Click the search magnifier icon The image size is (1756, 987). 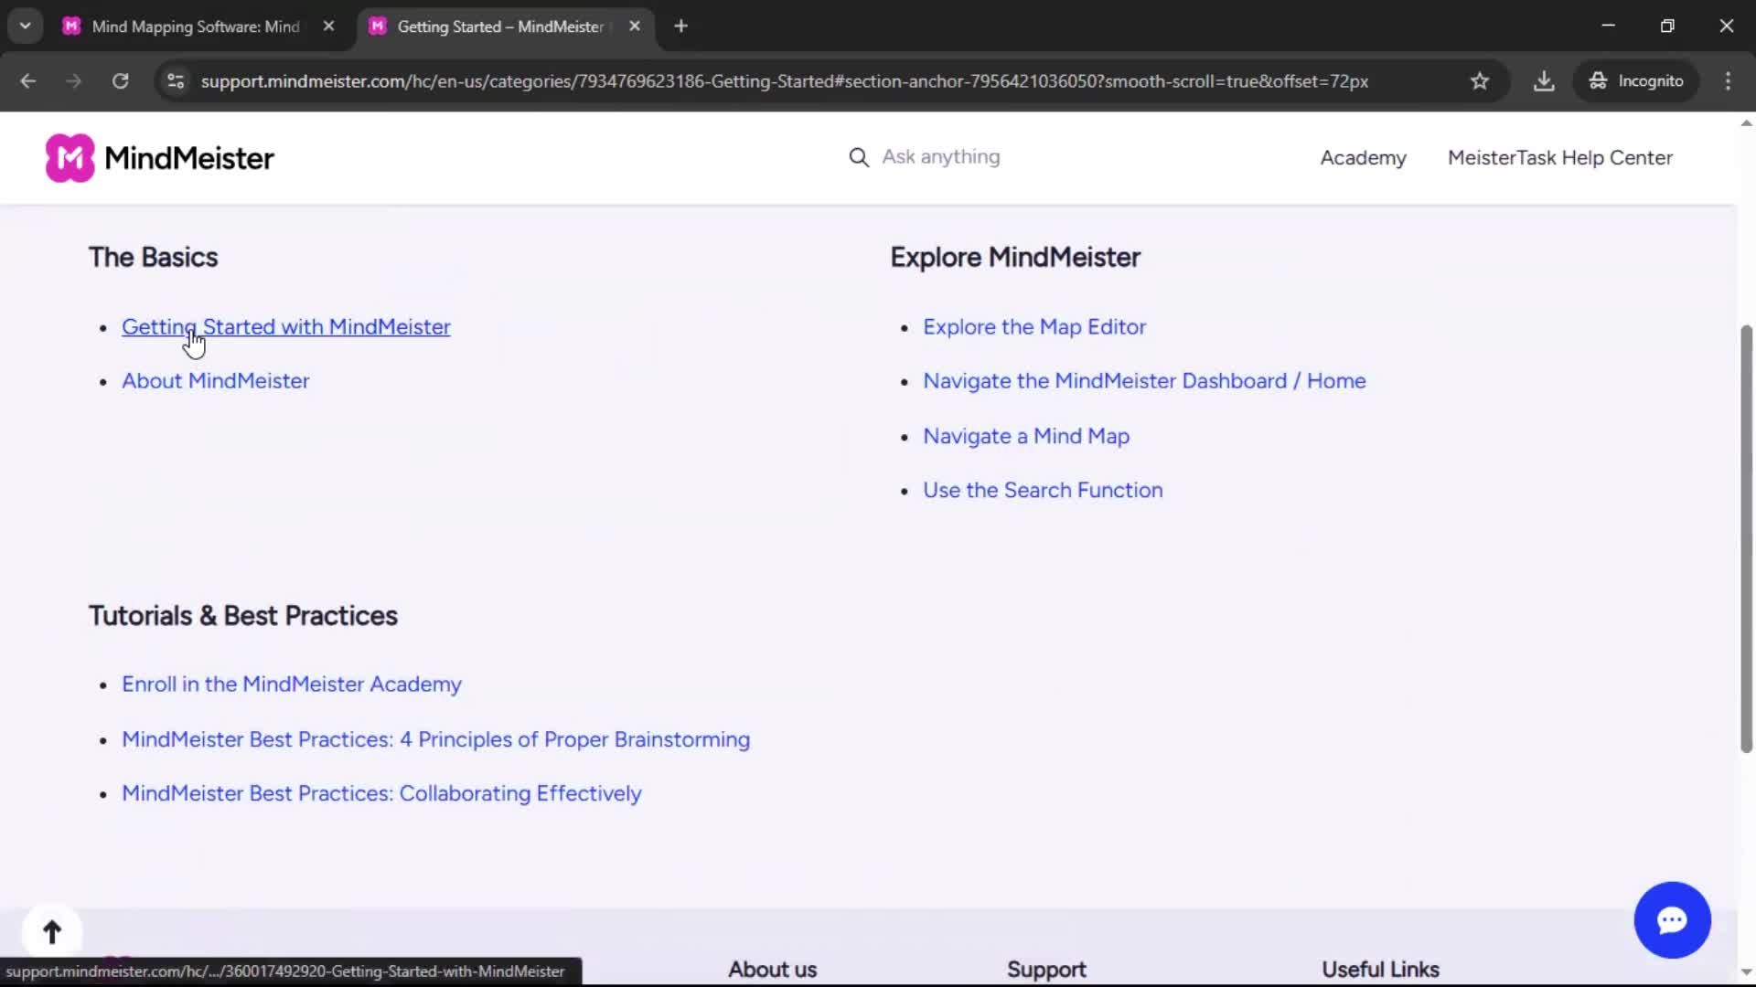tap(858, 157)
